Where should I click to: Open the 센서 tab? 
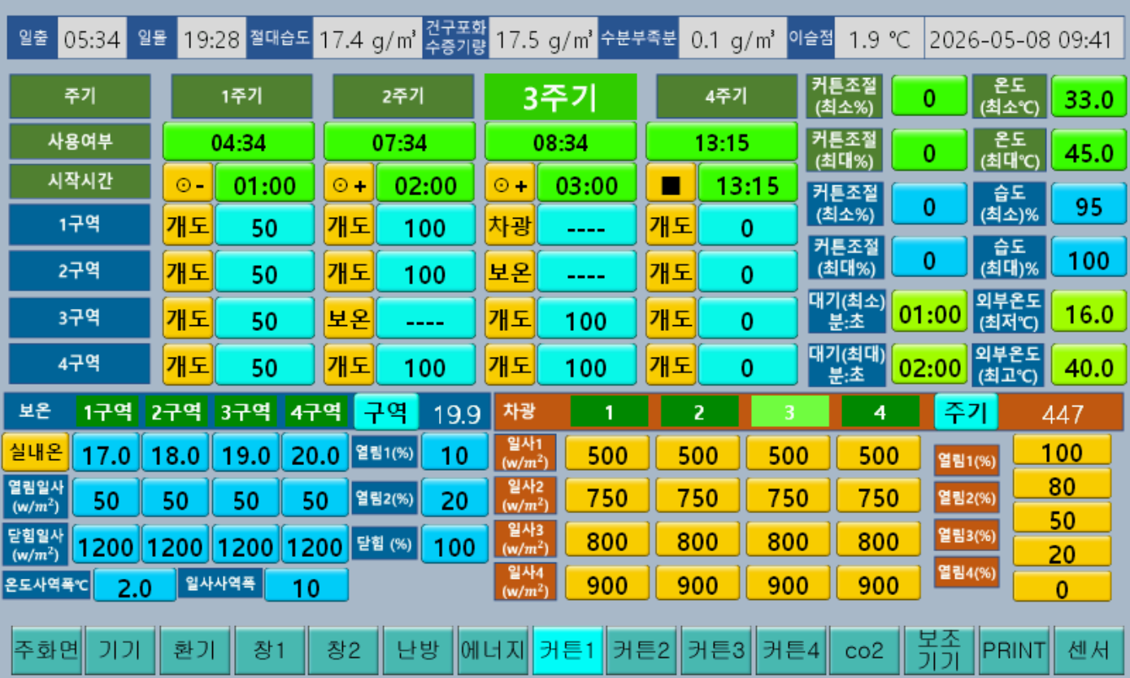(x=1089, y=650)
